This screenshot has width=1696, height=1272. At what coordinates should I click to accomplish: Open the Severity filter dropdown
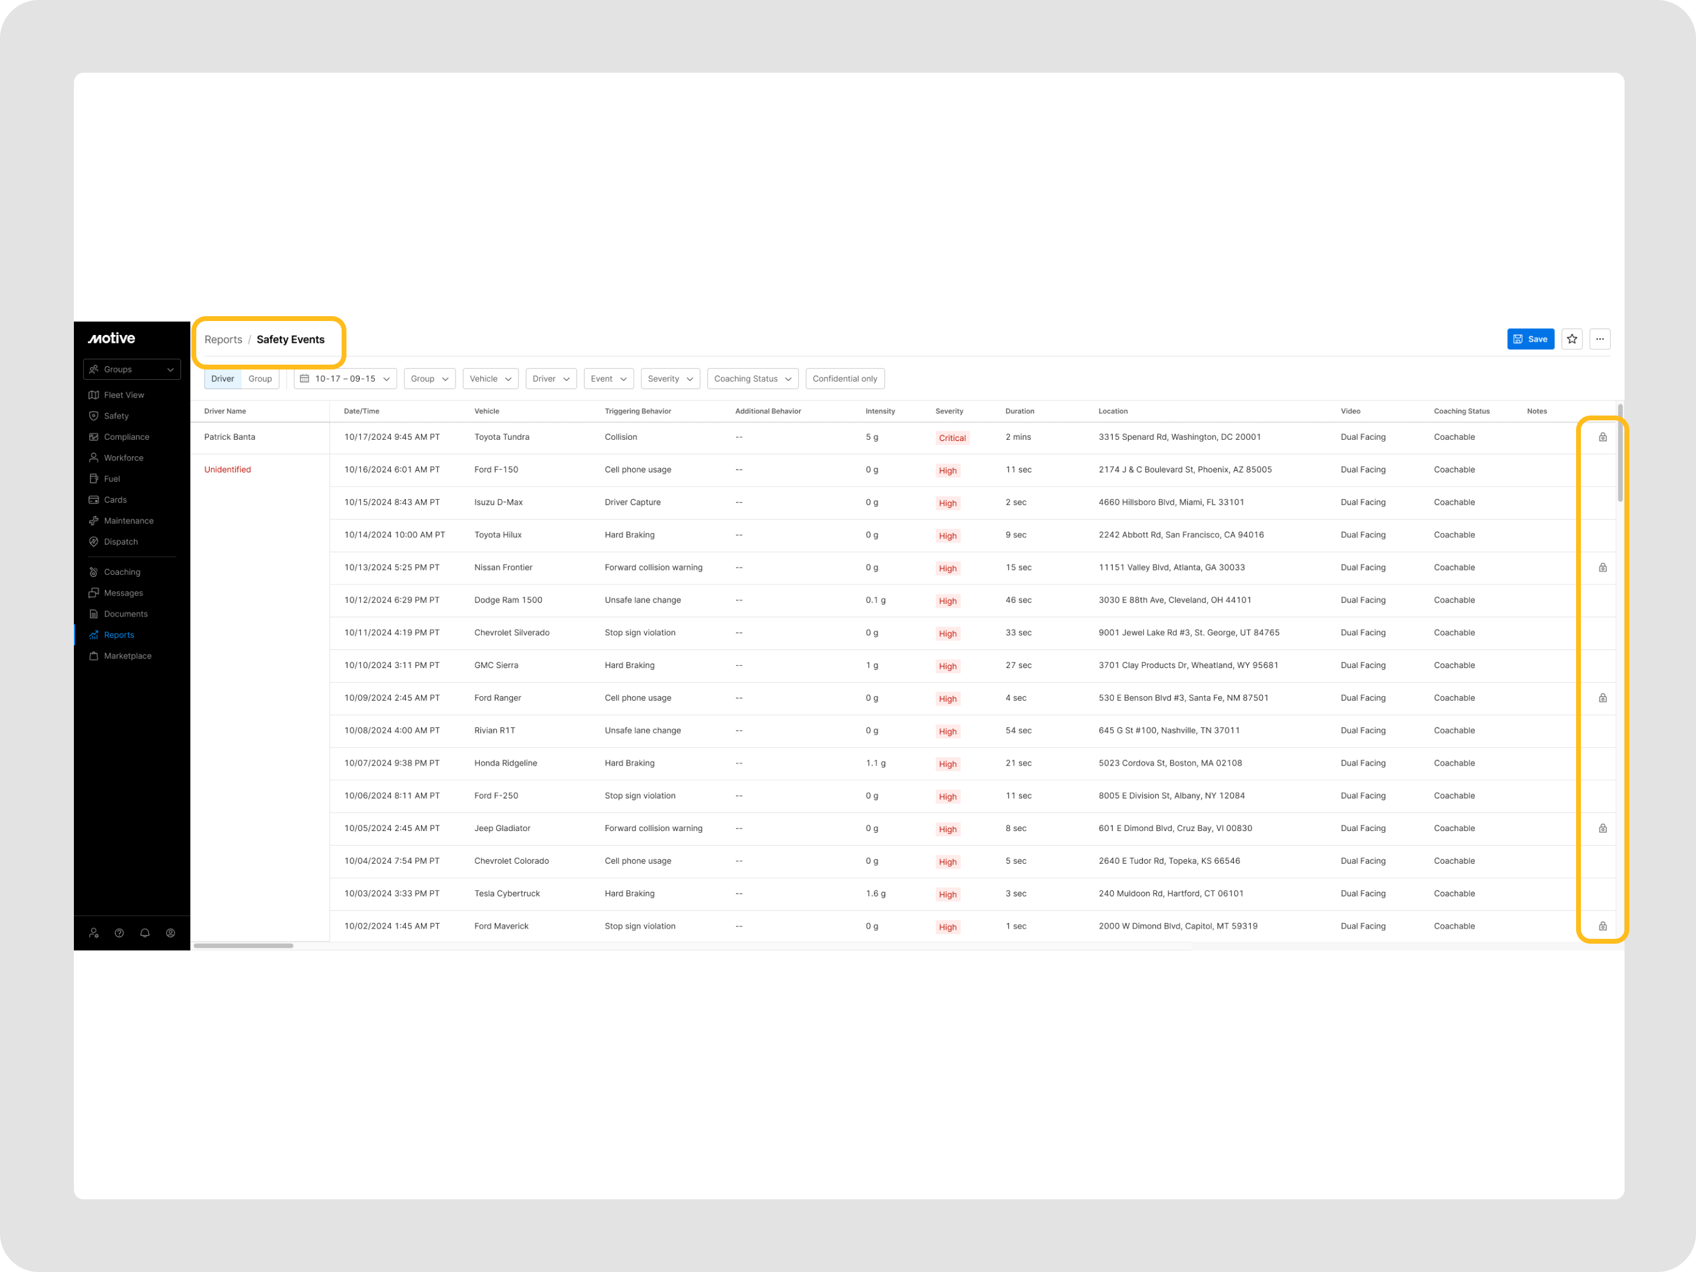(x=669, y=378)
